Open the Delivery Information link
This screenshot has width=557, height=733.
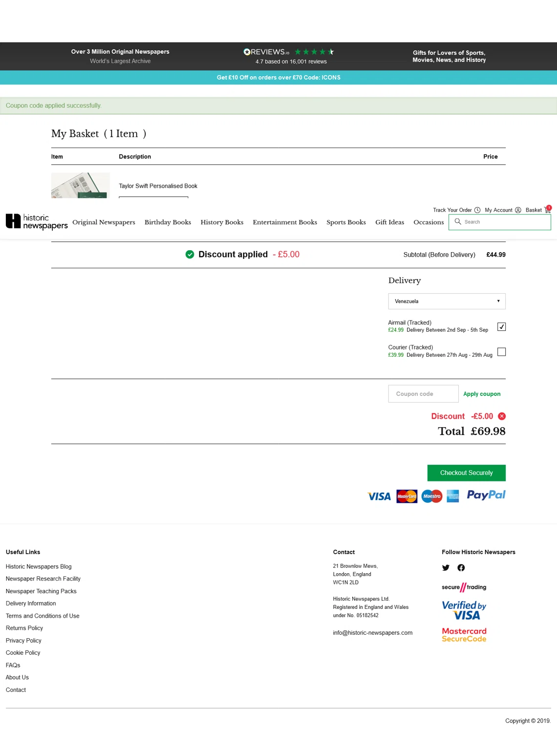(x=31, y=604)
